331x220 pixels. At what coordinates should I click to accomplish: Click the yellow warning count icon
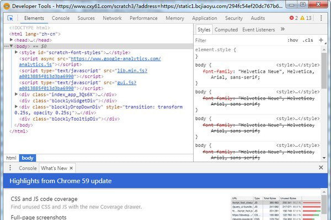tap(302, 18)
